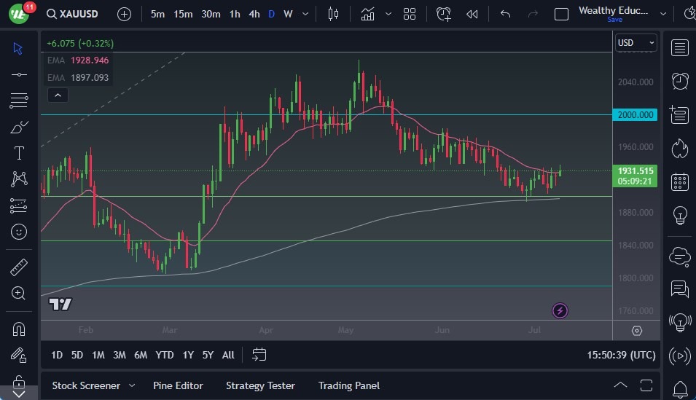Add a symbol to compare with the plus icon

tap(125, 14)
